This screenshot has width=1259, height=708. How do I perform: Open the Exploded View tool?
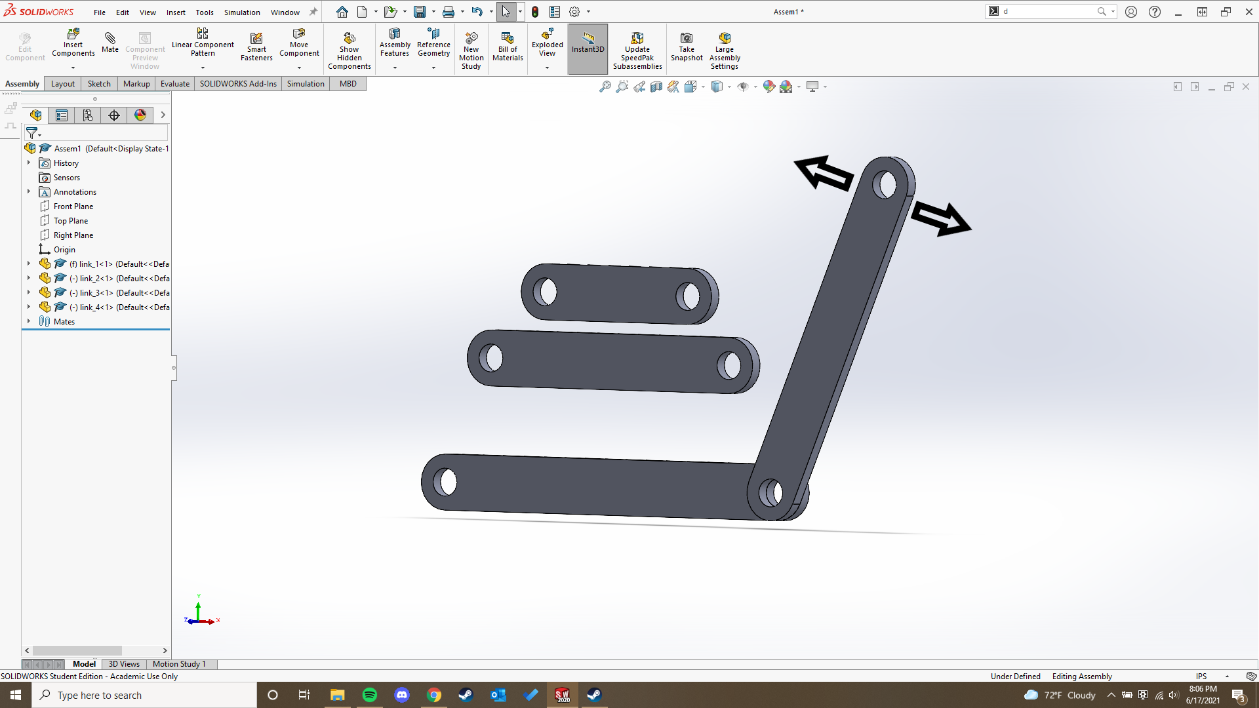click(x=547, y=46)
